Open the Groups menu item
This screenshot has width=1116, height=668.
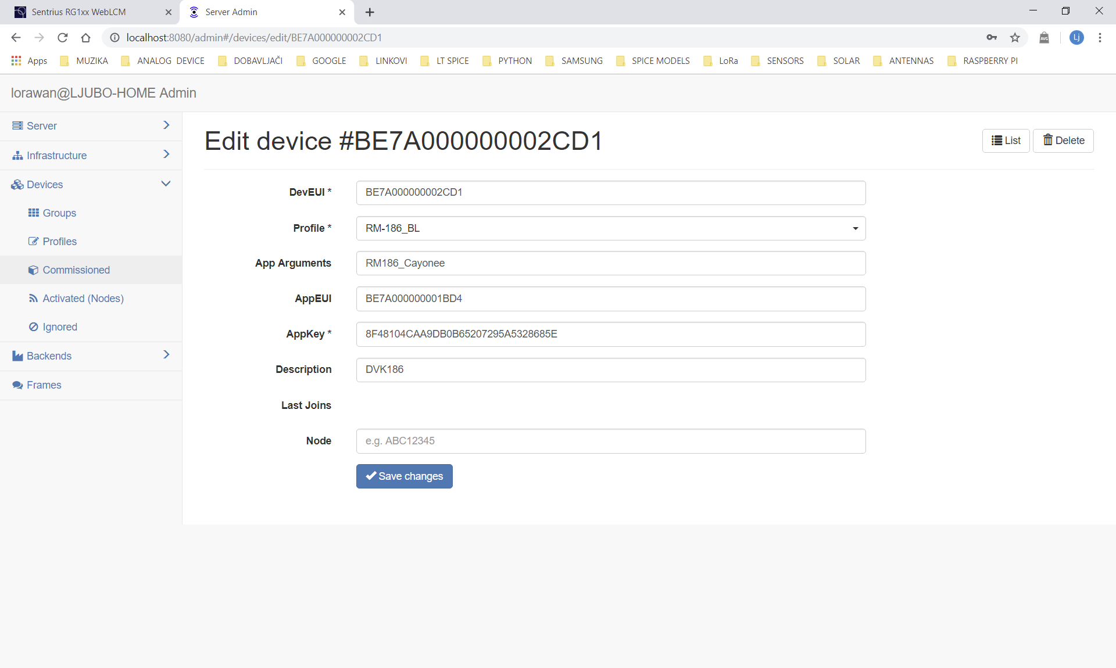52,213
